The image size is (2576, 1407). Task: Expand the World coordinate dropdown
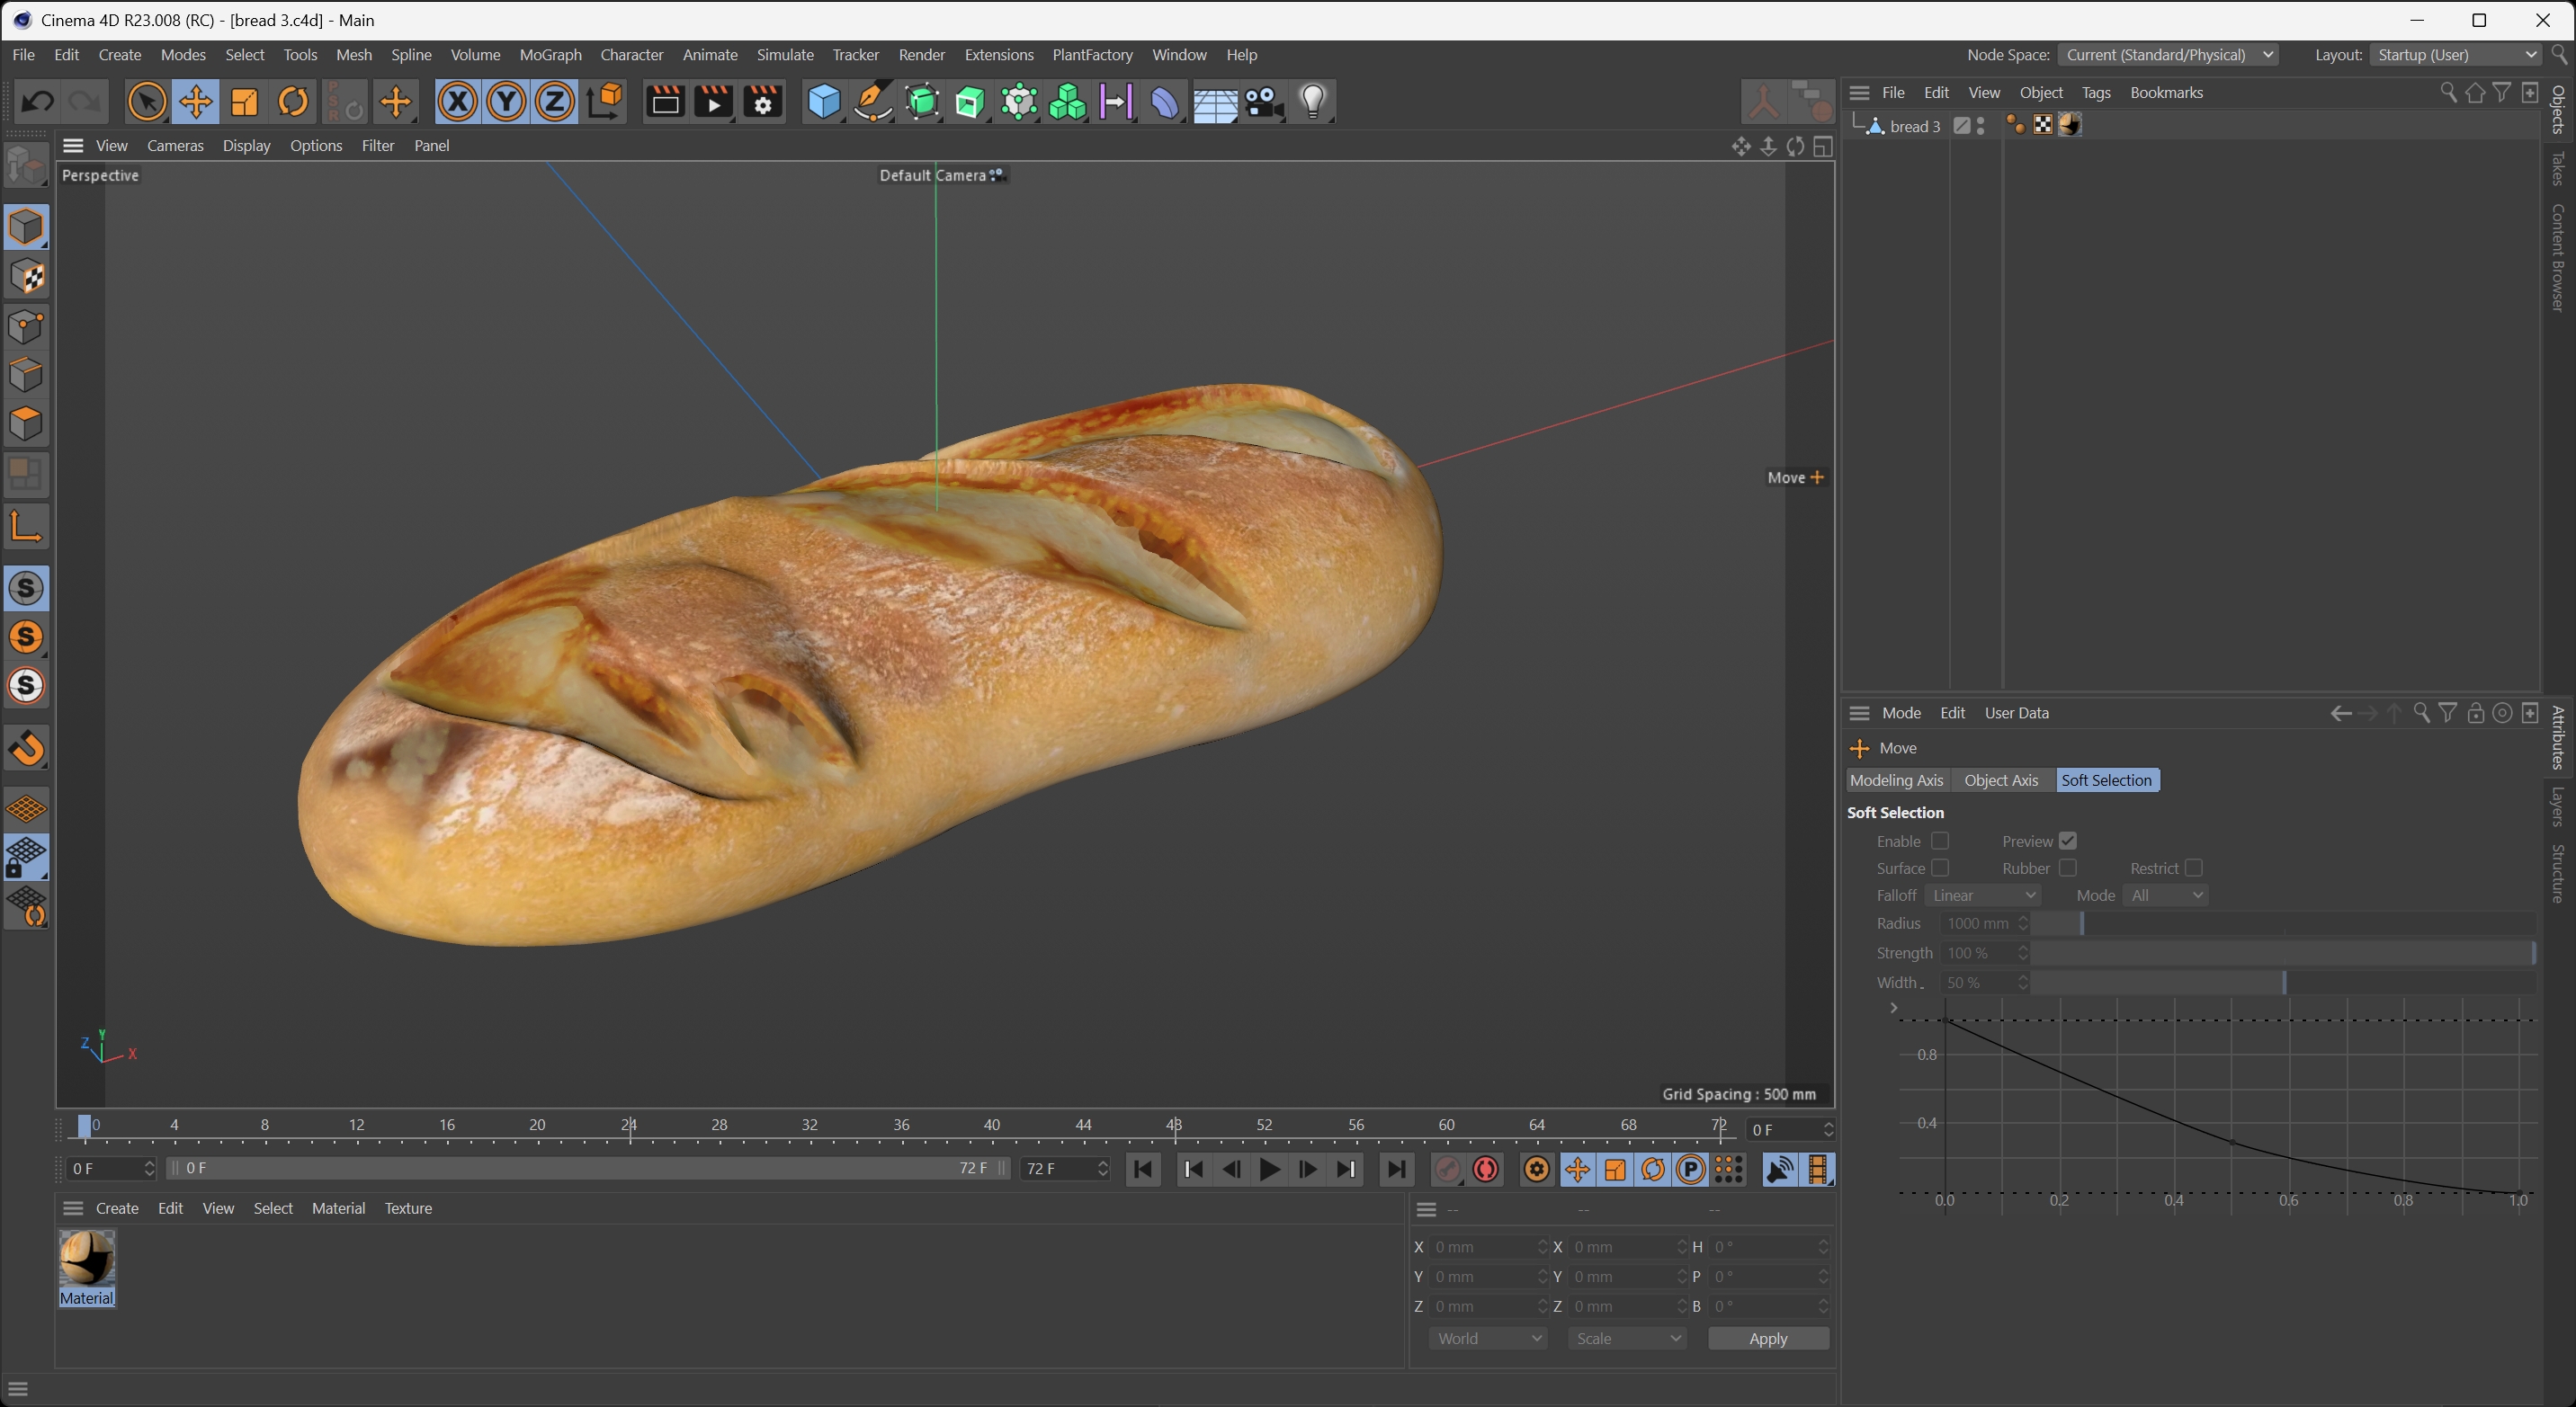pos(1487,1339)
